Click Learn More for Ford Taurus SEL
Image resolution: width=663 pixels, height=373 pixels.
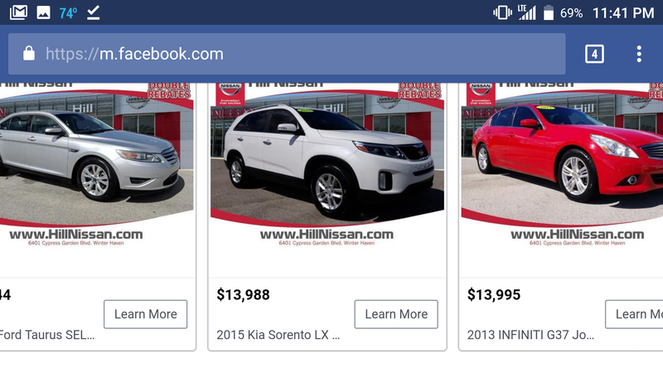(x=146, y=314)
